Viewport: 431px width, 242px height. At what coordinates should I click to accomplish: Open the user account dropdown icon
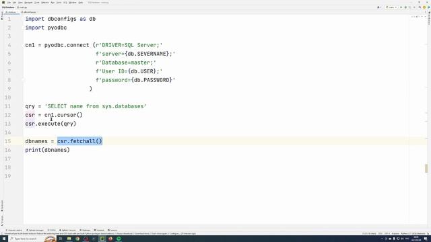(379, 7)
